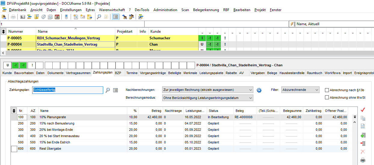Click the printer icon beside payment table
Screen dimensions: 374x165
coord(363,160)
